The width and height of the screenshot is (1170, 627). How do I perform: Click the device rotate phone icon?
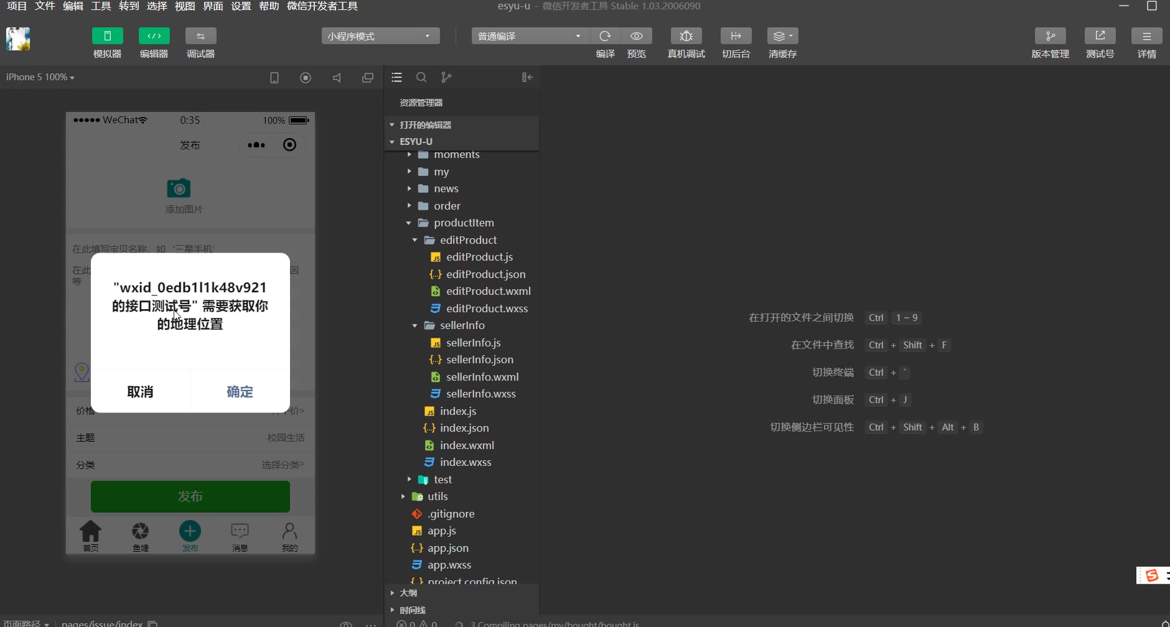pyautogui.click(x=274, y=78)
